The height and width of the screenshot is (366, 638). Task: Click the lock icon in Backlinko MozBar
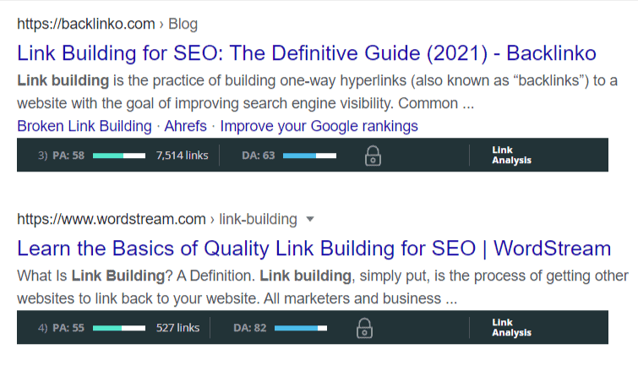(373, 156)
